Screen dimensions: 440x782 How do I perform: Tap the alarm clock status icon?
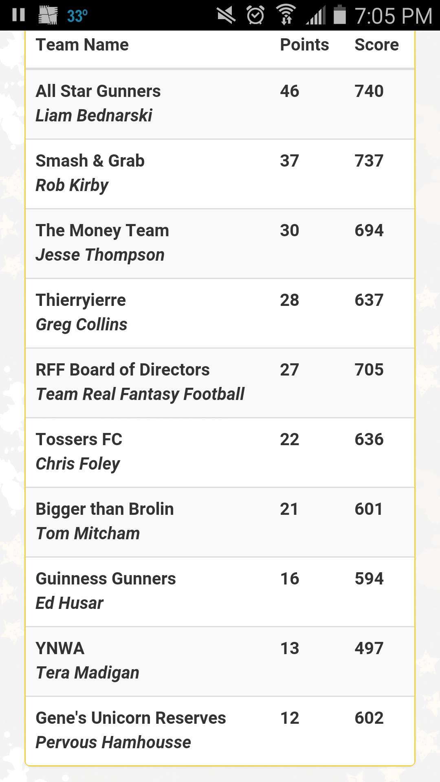(255, 15)
